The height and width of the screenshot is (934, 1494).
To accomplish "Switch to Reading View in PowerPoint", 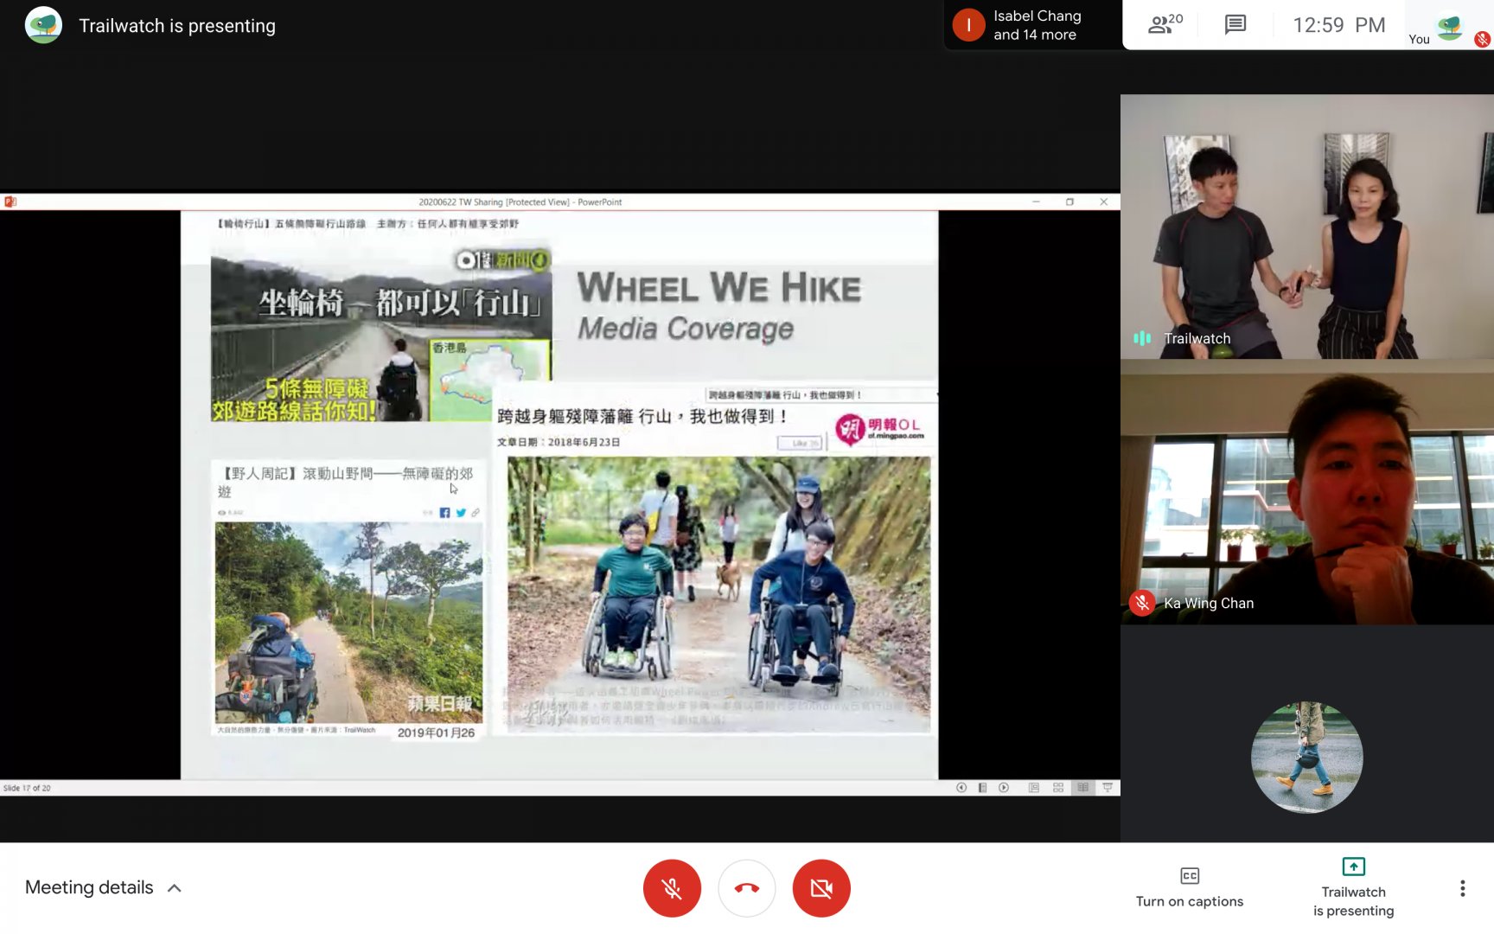I will coord(1082,788).
